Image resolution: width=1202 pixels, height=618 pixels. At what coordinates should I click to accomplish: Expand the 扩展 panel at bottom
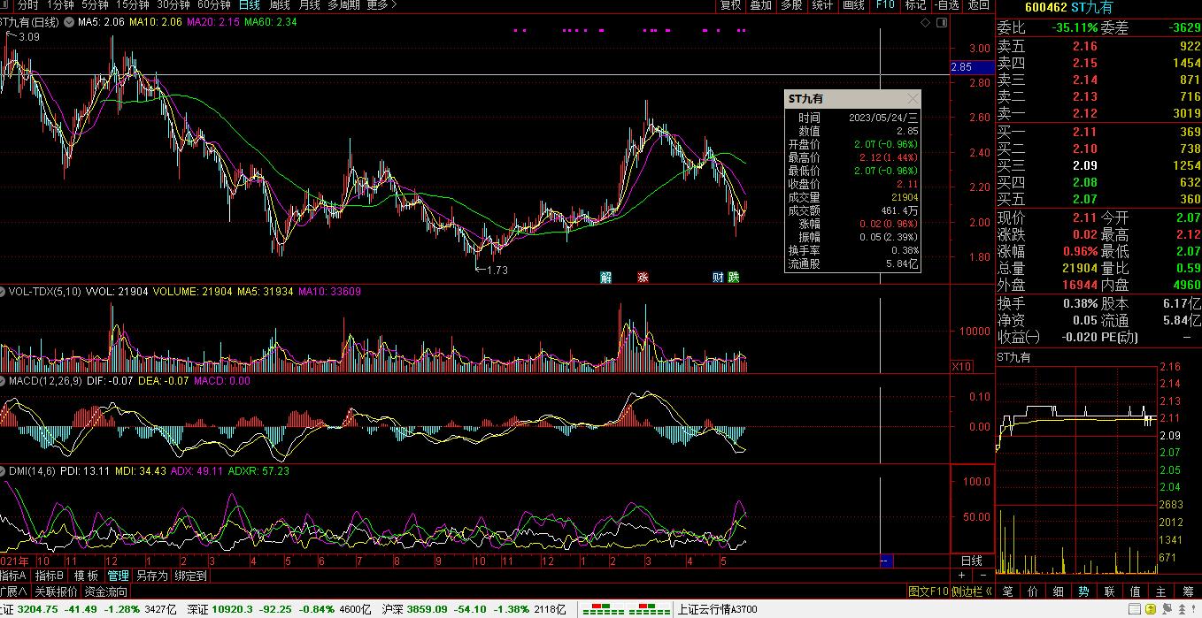pyautogui.click(x=13, y=591)
